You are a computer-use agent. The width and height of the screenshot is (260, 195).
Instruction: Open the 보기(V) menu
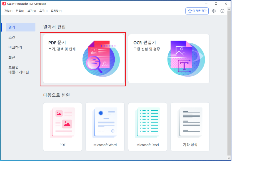32,11
